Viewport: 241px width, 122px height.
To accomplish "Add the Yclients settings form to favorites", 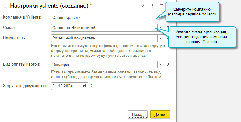I will (x=5, y=6).
